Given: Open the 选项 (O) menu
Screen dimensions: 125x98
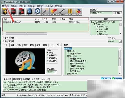Looking at the screenshot, I should tap(49, 6).
